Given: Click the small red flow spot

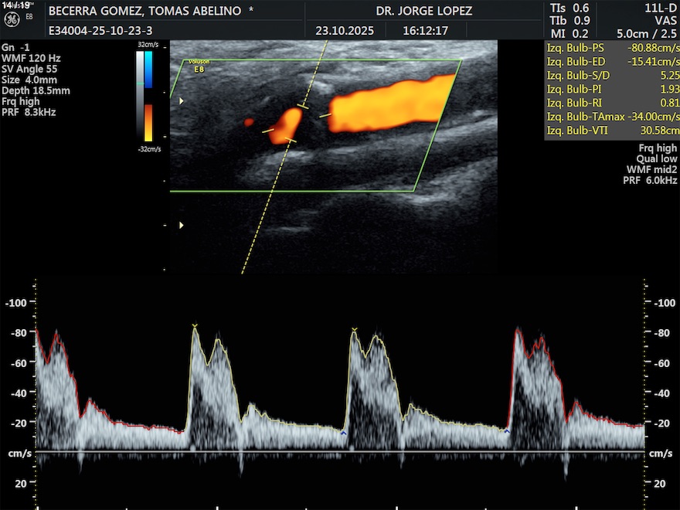Looking at the screenshot, I should pyautogui.click(x=249, y=122).
